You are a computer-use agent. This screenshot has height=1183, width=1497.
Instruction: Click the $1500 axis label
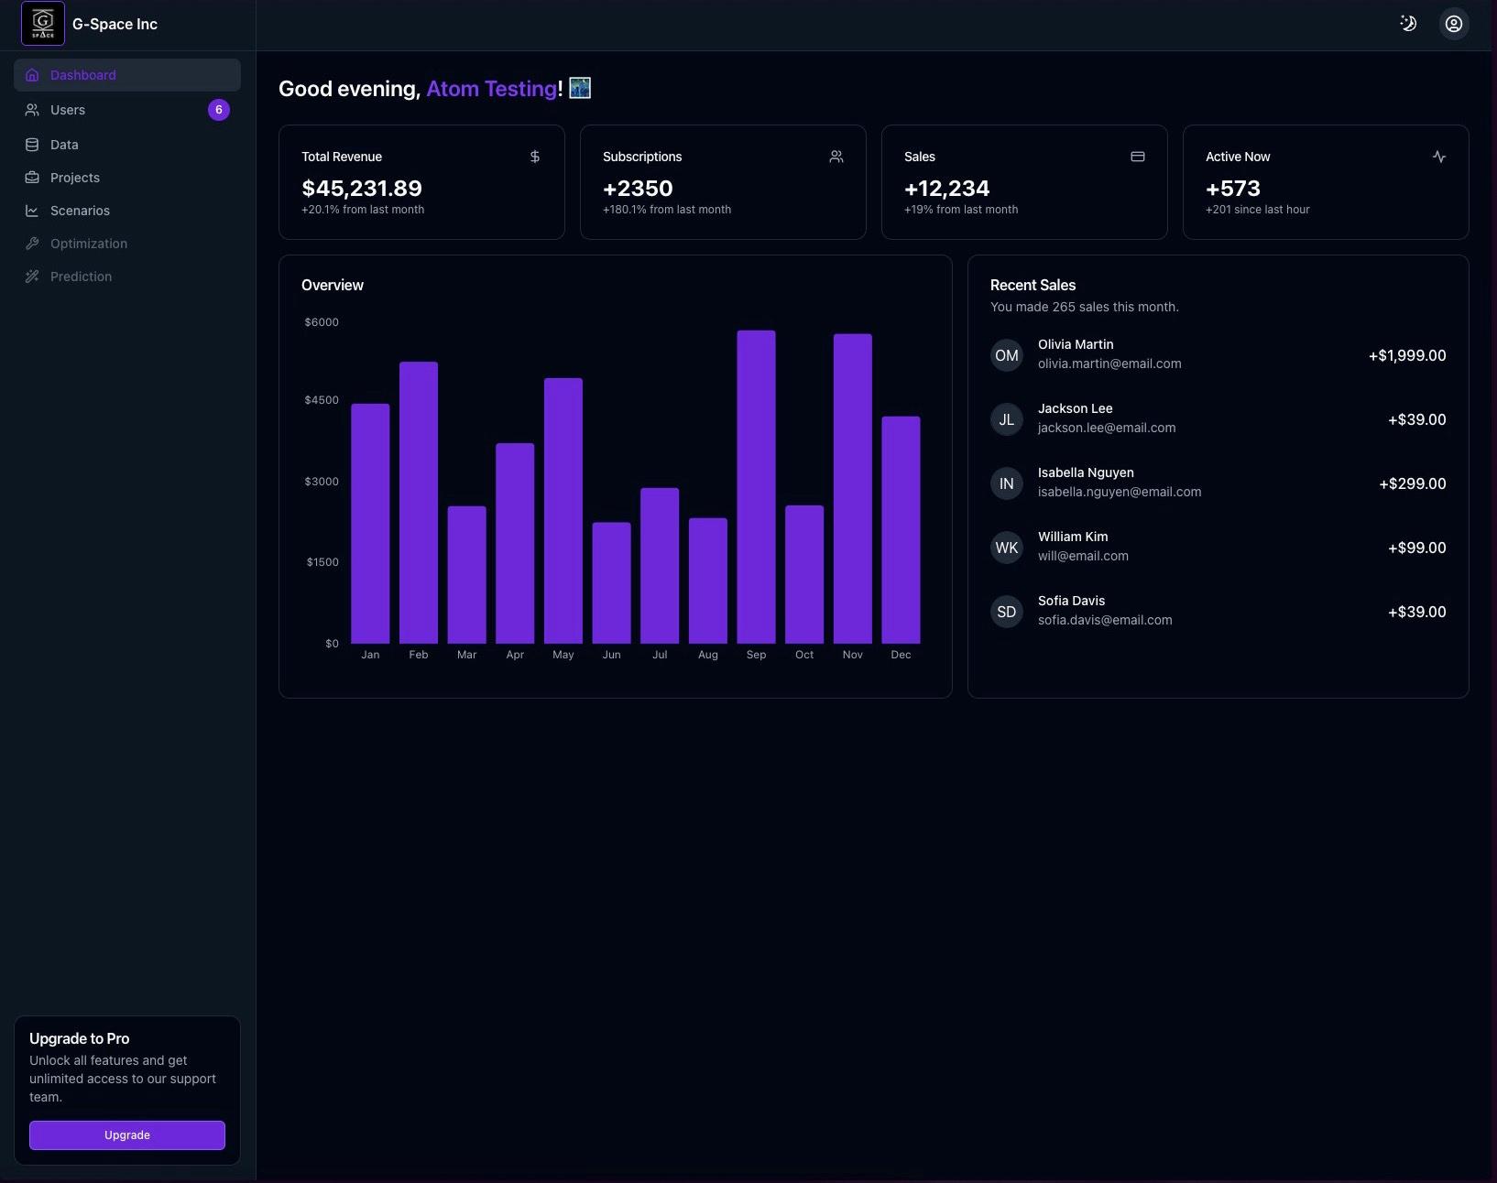pos(322,562)
